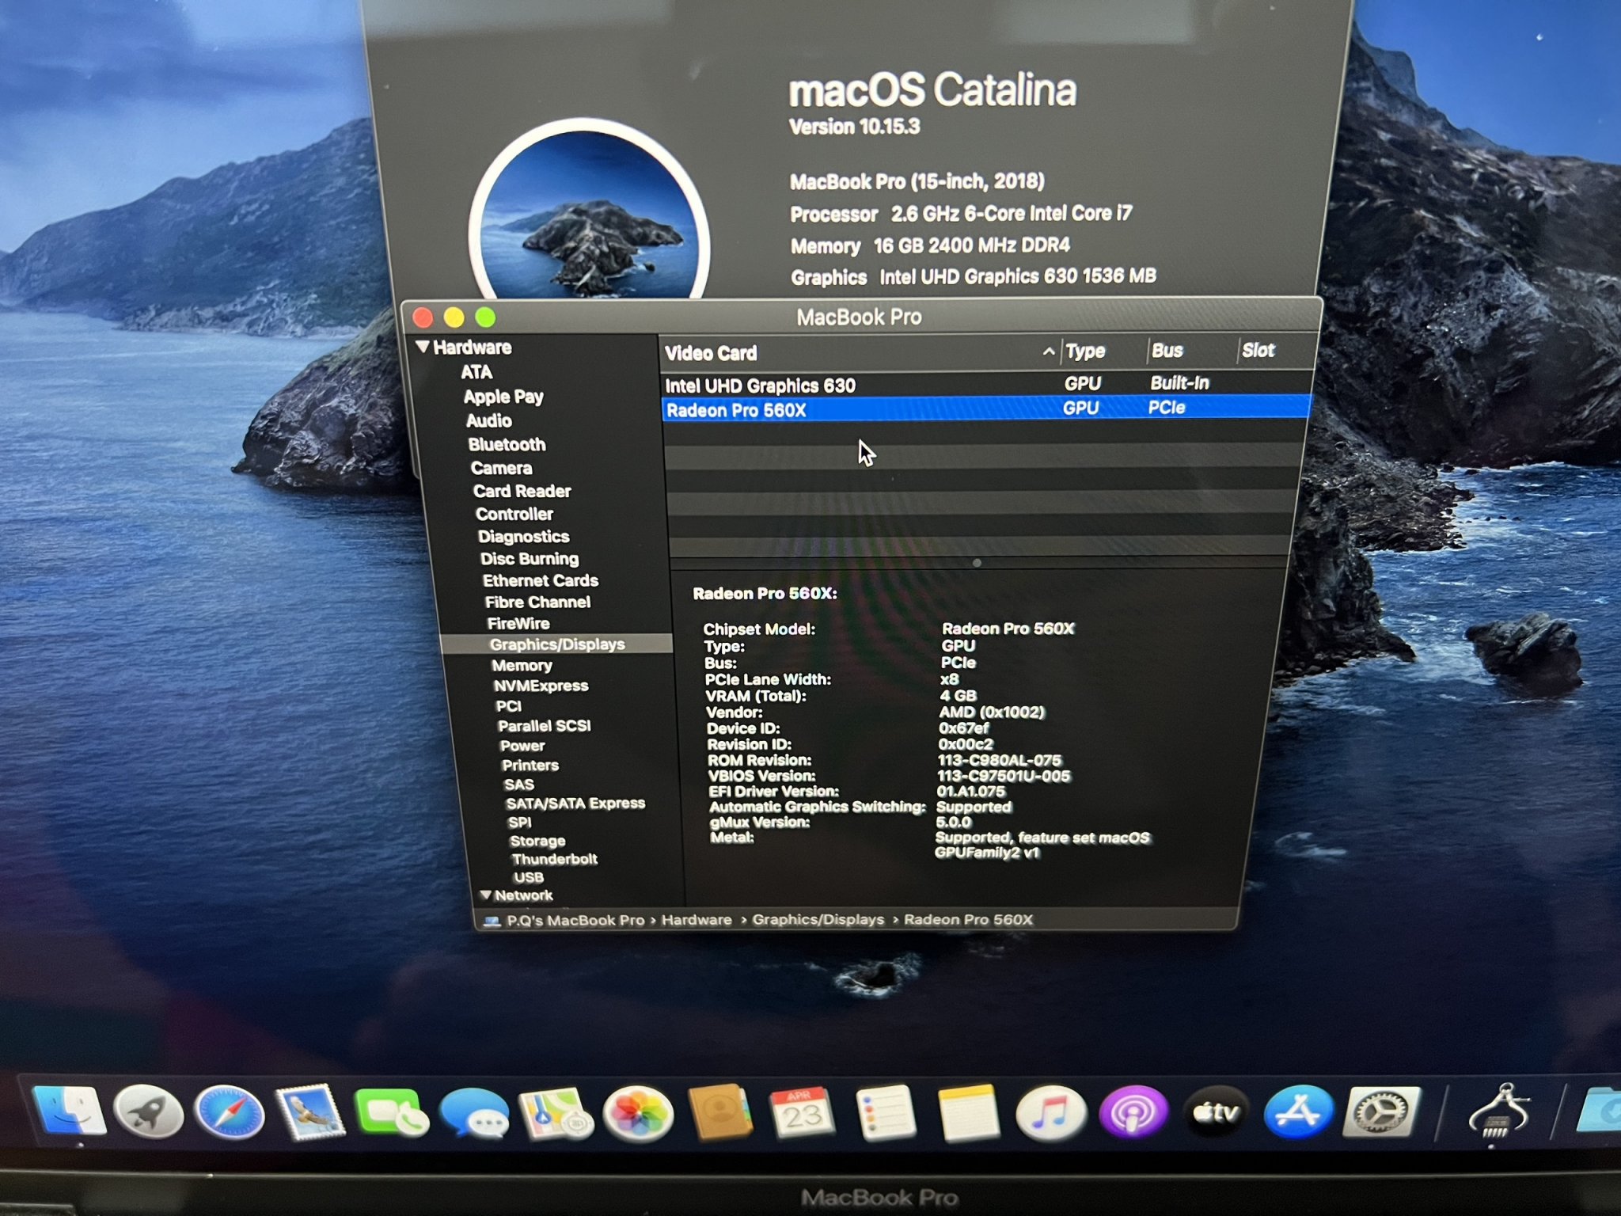The width and height of the screenshot is (1621, 1216).
Task: Open the Podcasts dock icon
Action: point(1133,1113)
